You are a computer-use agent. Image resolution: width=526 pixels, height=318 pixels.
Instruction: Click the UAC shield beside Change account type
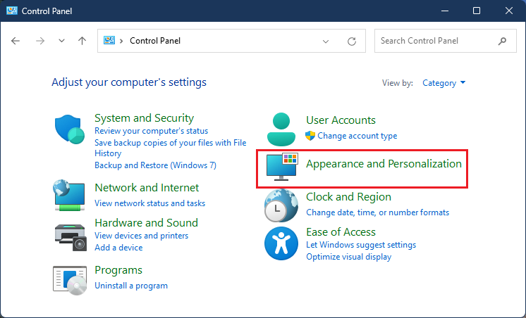coord(310,136)
